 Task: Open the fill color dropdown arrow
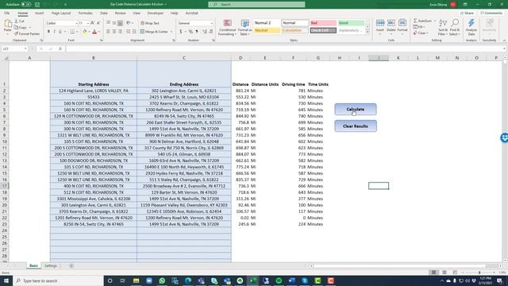click(x=89, y=32)
